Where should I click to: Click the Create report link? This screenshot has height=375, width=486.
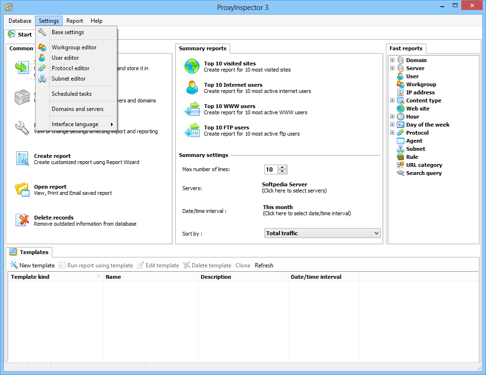pyautogui.click(x=52, y=156)
